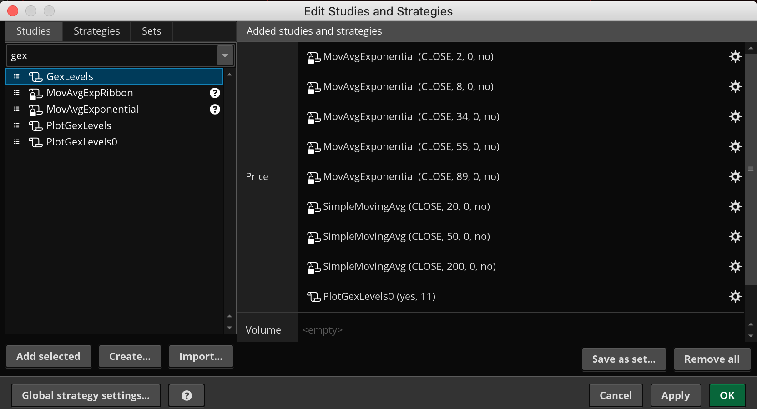This screenshot has width=757, height=409.
Task: Open settings gear for MovAvgExponential (CLOSE, 2, 0, no)
Action: pyautogui.click(x=735, y=57)
